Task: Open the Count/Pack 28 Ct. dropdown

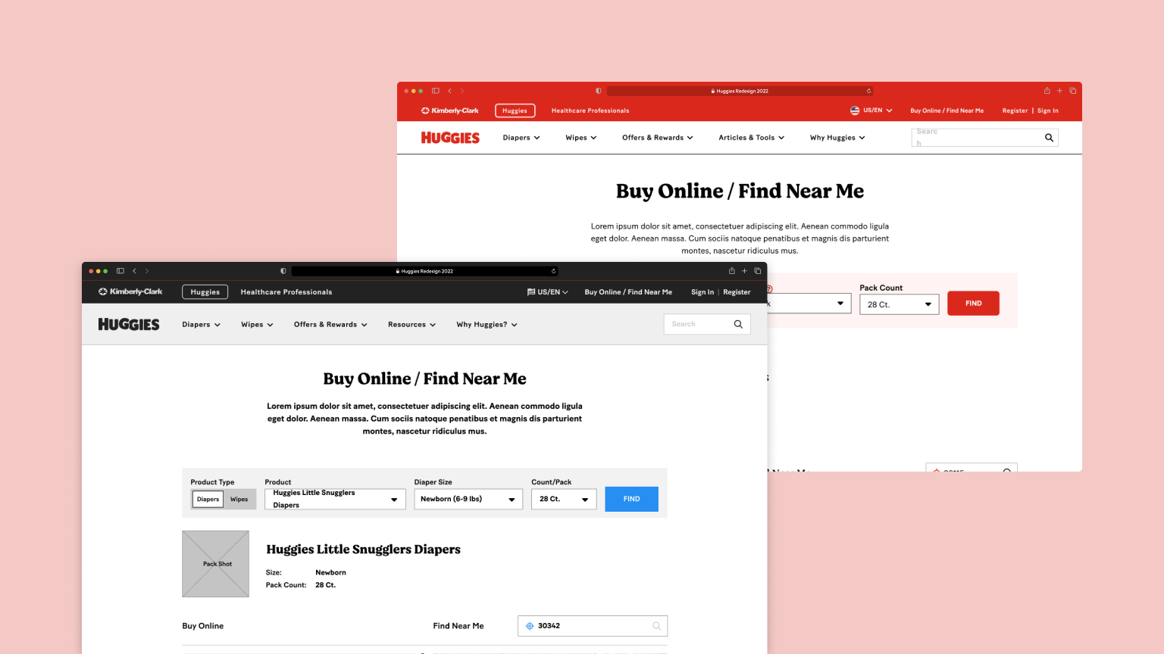Action: (x=563, y=500)
